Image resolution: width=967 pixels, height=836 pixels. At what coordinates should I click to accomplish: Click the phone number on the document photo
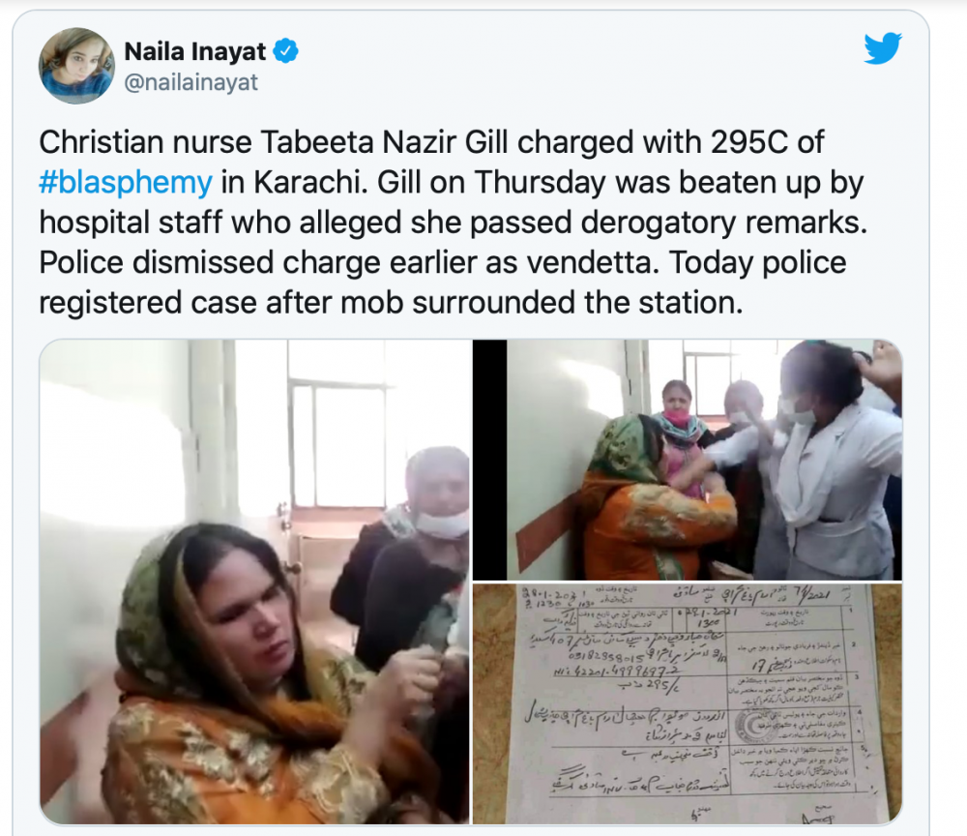[x=609, y=656]
